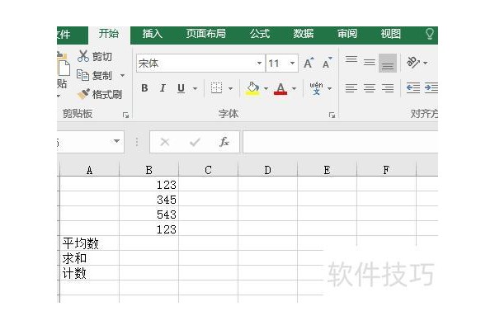Select column C header
The image size is (495, 330).
click(x=208, y=171)
